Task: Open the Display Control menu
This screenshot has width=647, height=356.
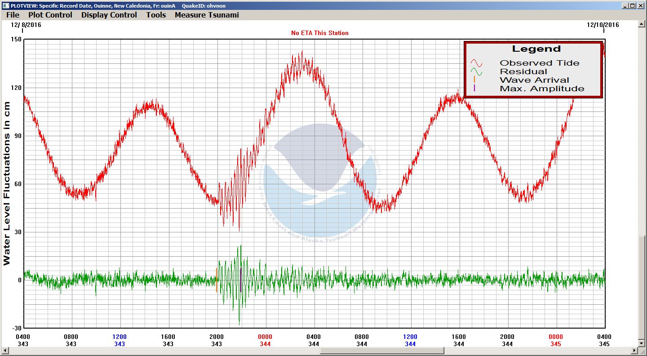Action: click(109, 15)
